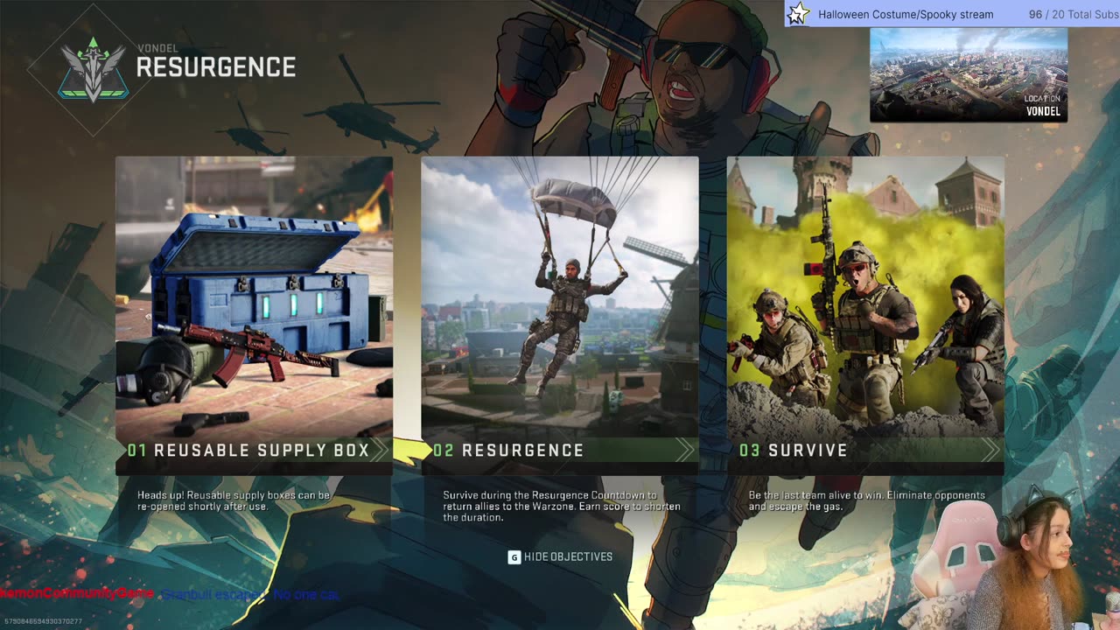Click the 96 / 20 Total Subs counter

1073,14
